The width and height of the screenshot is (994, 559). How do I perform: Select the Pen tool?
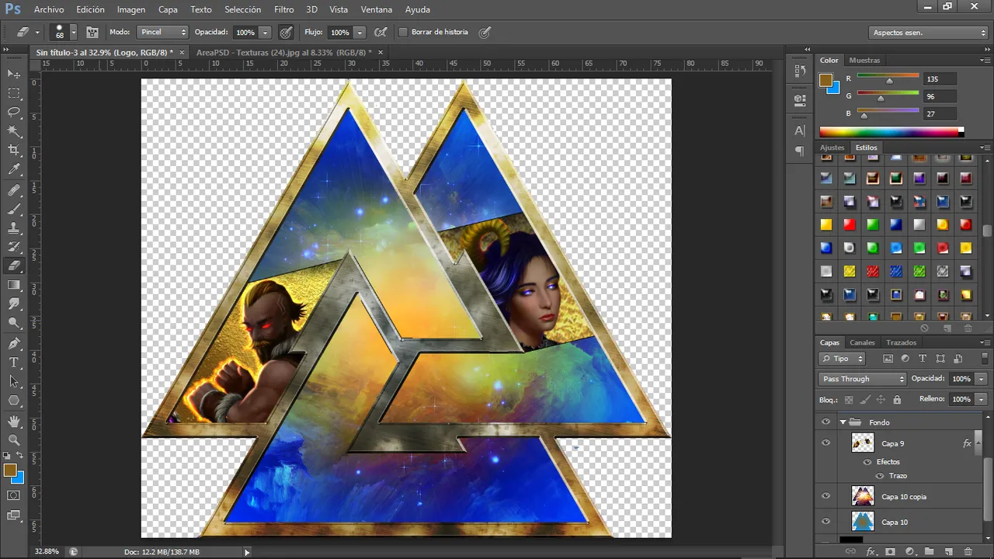tap(14, 343)
